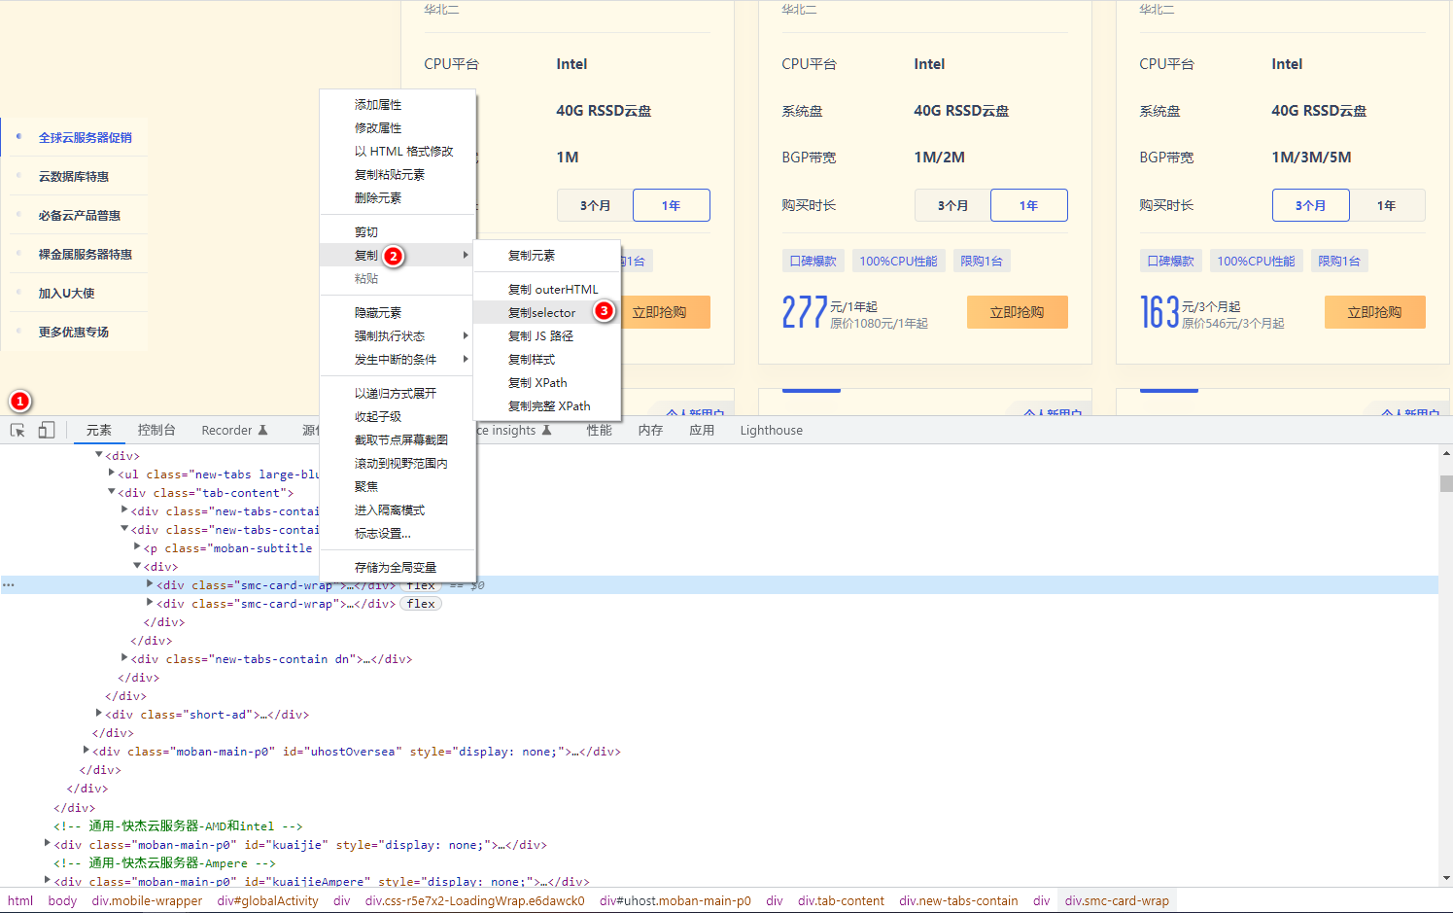Activate the inspect element picker icon
This screenshot has height=913, width=1453.
click(x=17, y=430)
